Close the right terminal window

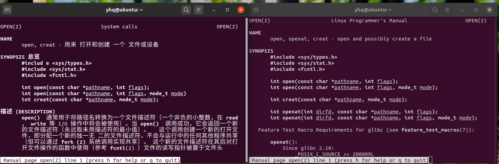click(x=490, y=10)
